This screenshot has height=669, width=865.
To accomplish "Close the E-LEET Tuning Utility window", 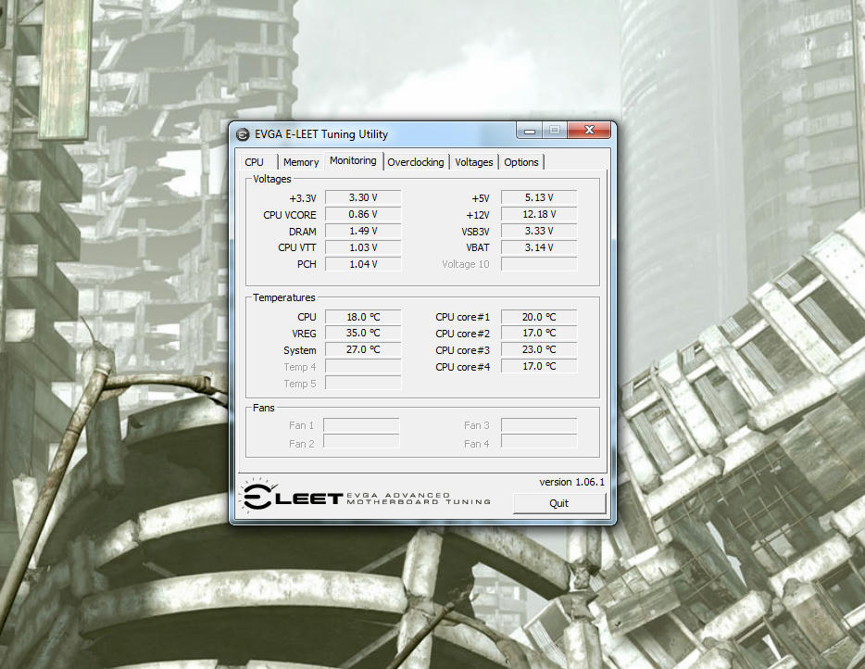I will pos(589,131).
